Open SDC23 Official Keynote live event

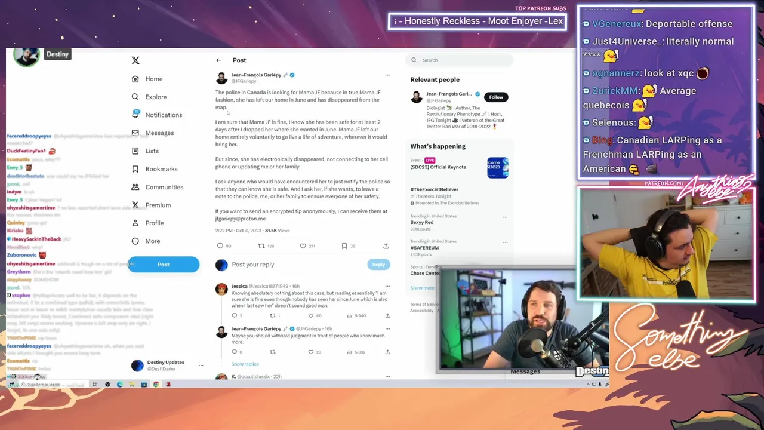point(438,167)
